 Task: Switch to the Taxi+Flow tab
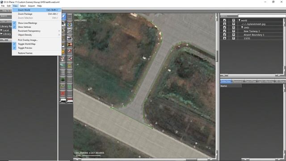click(250, 81)
